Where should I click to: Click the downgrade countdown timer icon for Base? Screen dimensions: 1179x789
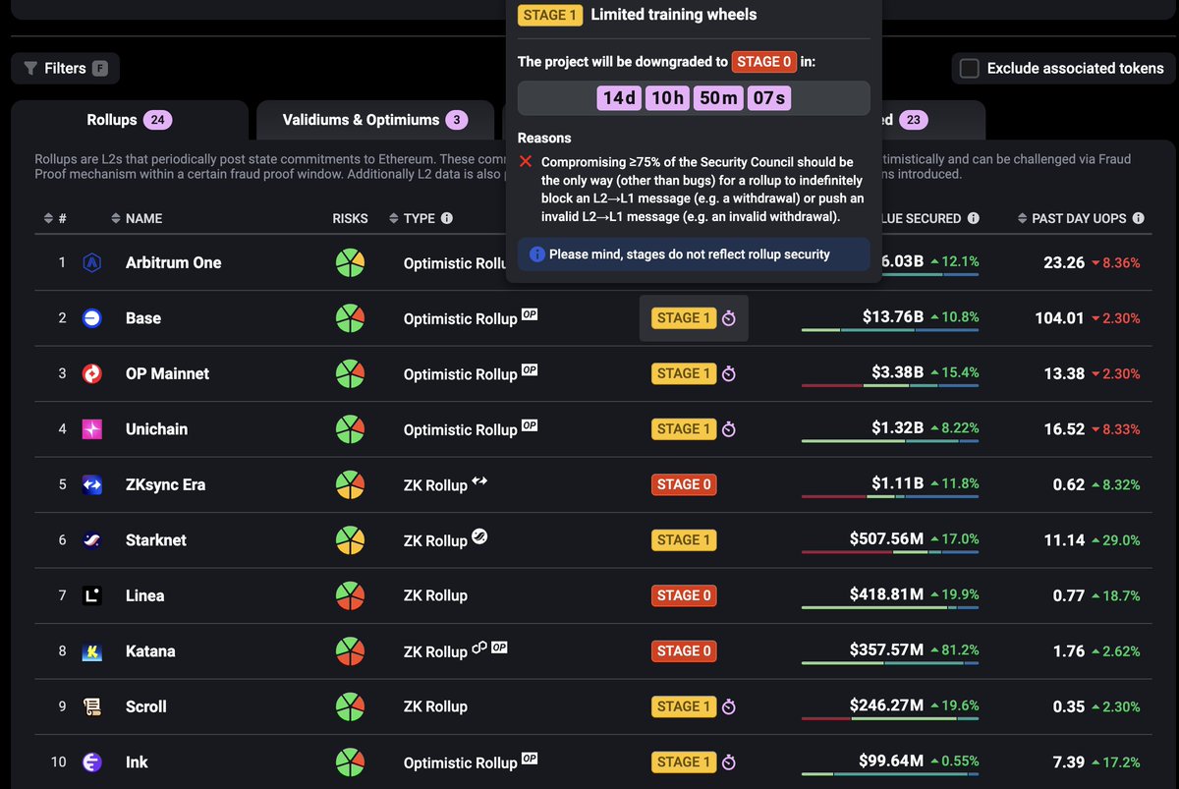[729, 318]
